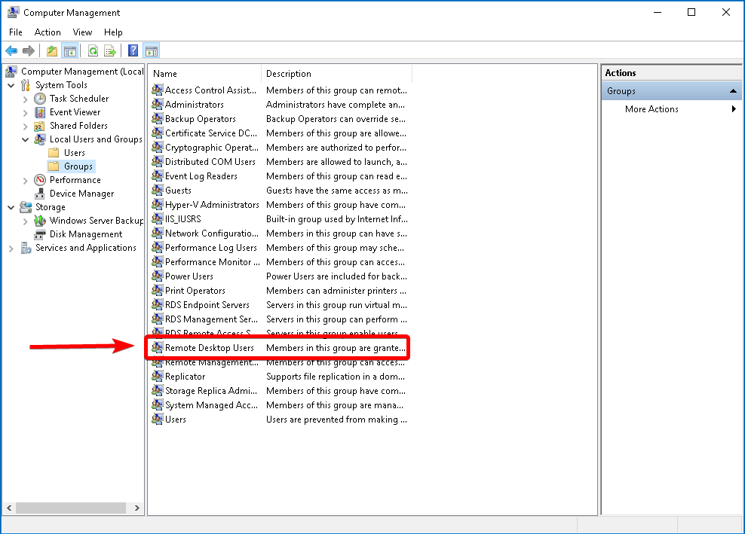
Task: Collapse the Groups section in Actions pane
Action: coord(733,90)
